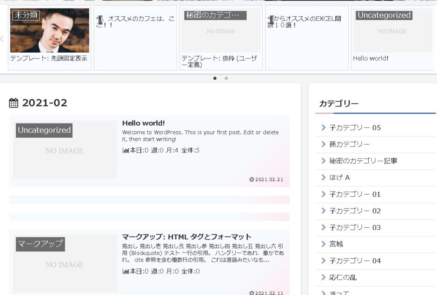Open the マークアップ: HTML タグとフォーマット post title

pyautogui.click(x=186, y=237)
